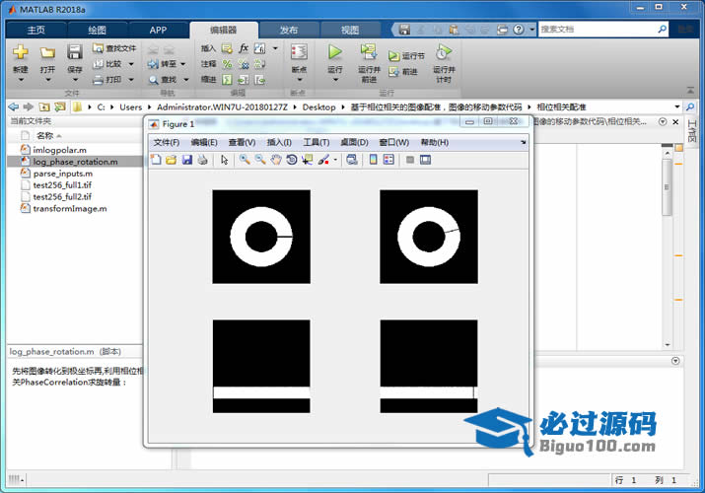Image resolution: width=705 pixels, height=493 pixels.
Task: Select the Data Cursor tool
Action: 307,160
